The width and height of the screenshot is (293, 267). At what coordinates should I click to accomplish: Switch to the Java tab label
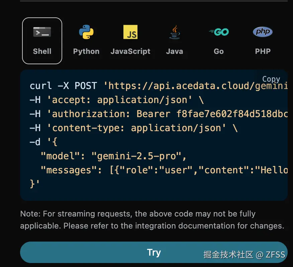175,51
